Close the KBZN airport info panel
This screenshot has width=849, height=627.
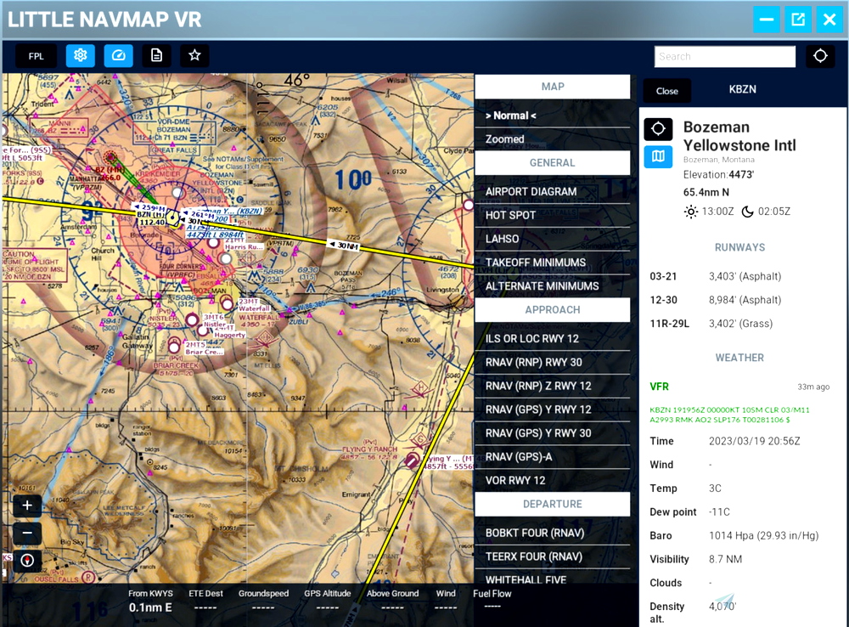pyautogui.click(x=667, y=90)
